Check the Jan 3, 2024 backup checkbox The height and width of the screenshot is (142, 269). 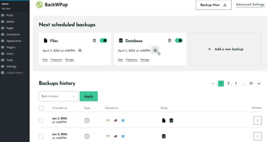(x=41, y=120)
